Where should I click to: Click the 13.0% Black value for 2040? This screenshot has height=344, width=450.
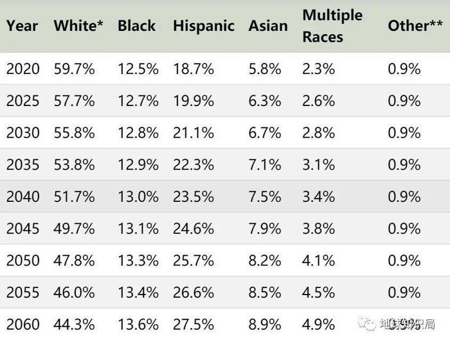click(x=138, y=196)
